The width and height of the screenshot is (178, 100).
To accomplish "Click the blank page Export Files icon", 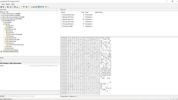I will click(x=32, y=7).
